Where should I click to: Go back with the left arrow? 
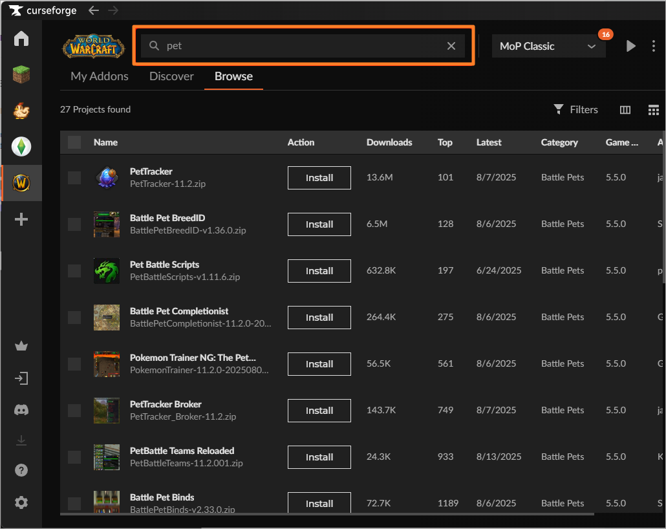click(x=94, y=10)
